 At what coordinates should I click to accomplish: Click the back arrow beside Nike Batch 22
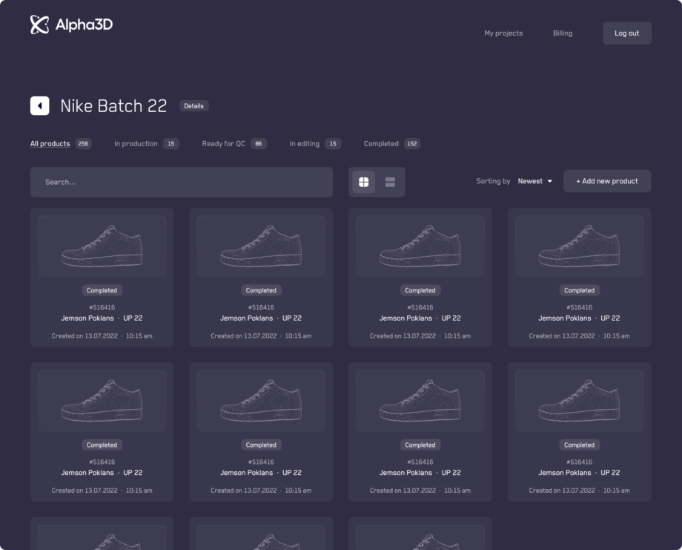point(40,106)
